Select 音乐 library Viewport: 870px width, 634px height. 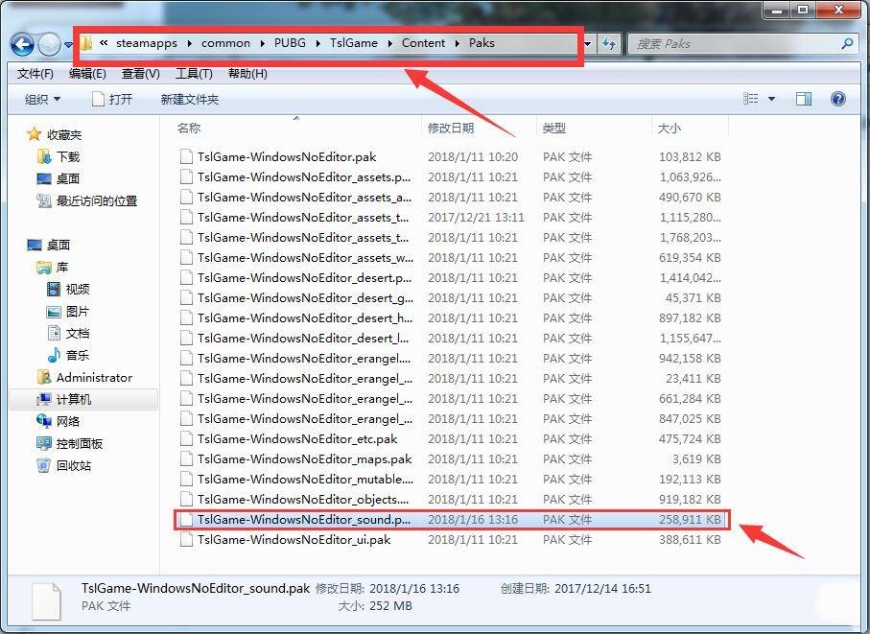coord(68,355)
